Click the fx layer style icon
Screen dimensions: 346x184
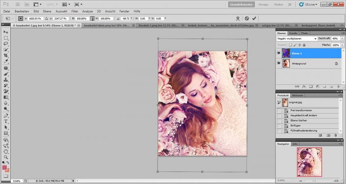click(304, 87)
